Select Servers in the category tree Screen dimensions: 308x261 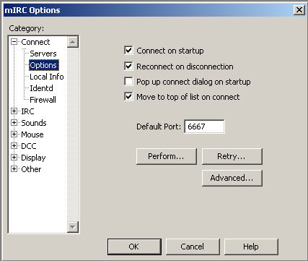pos(43,54)
